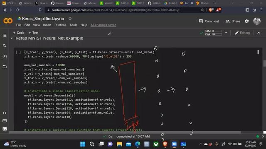Open Zoom app from taskbar
The image size is (266, 149).
pos(174,144)
